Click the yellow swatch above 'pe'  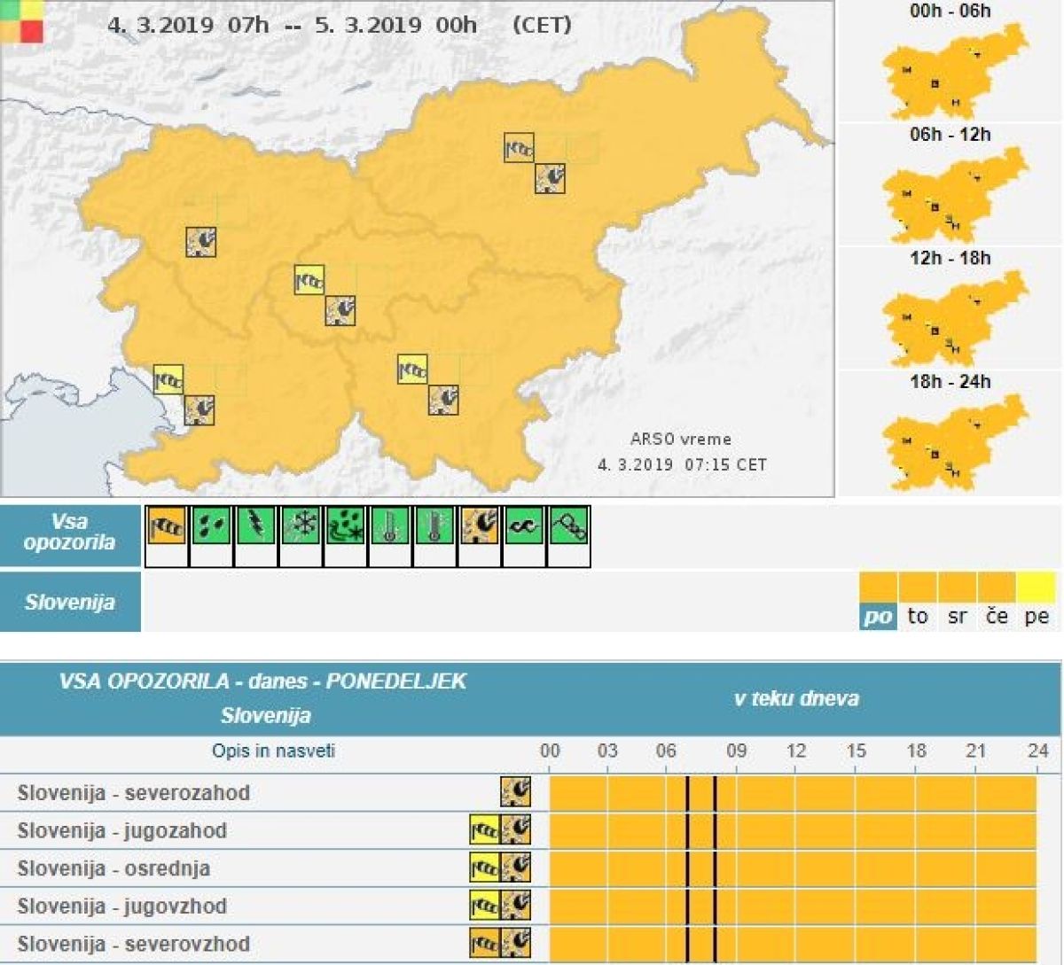click(x=1037, y=587)
